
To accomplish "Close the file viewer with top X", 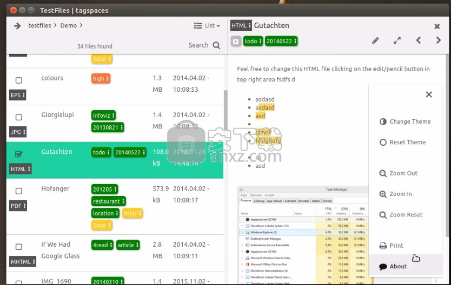I will (437, 26).
